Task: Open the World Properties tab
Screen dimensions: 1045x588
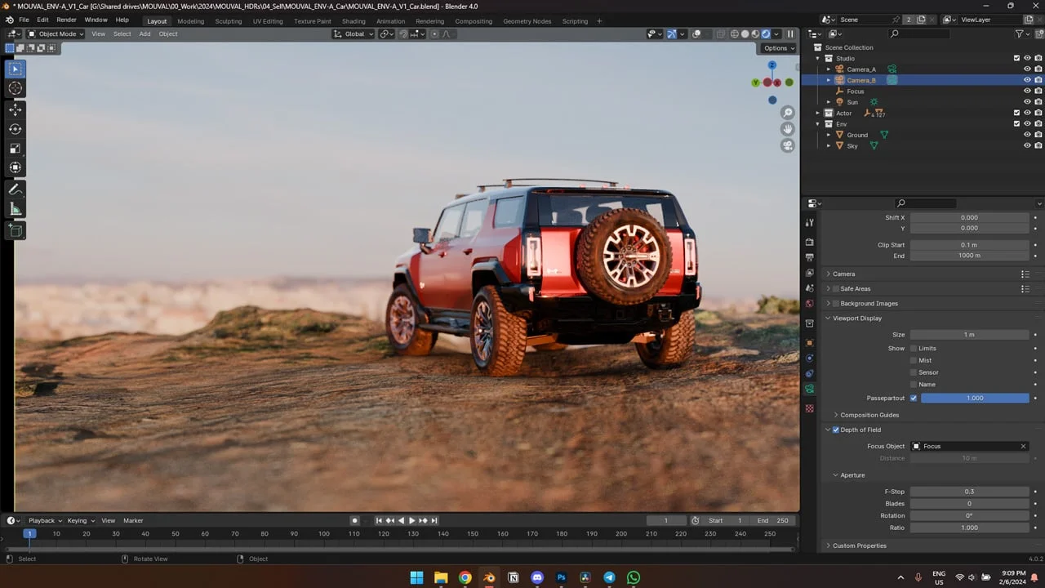Action: point(809,301)
